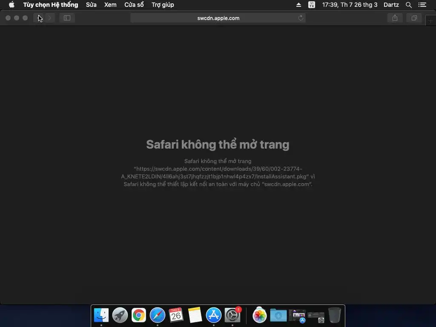Open App Store from the Dock
The width and height of the screenshot is (436, 327).
tap(214, 316)
